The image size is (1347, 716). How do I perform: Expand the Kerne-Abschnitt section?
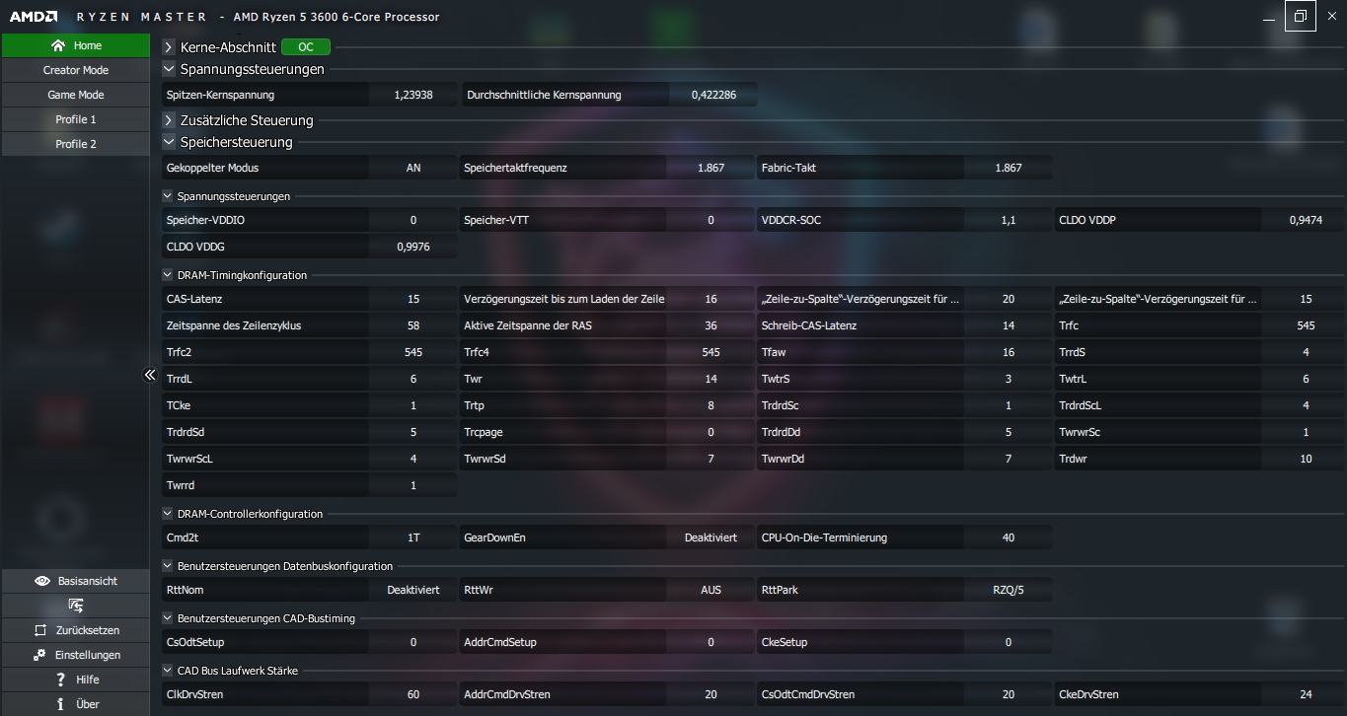169,47
